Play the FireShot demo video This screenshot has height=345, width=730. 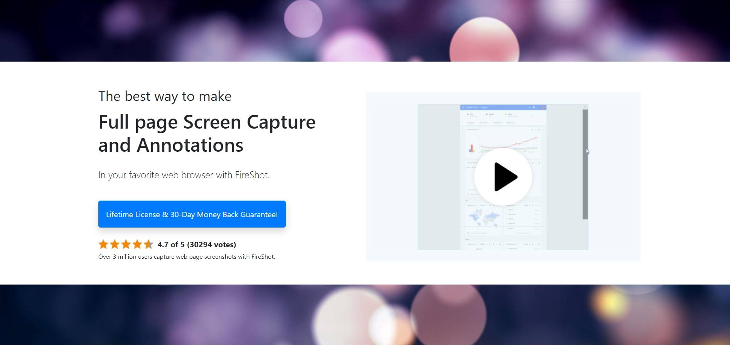tap(503, 177)
